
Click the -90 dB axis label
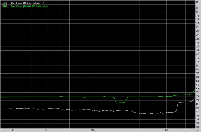click(x=197, y=116)
